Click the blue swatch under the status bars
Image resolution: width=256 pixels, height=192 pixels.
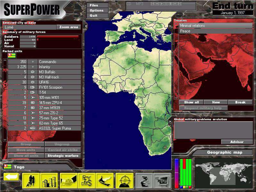tap(181, 187)
